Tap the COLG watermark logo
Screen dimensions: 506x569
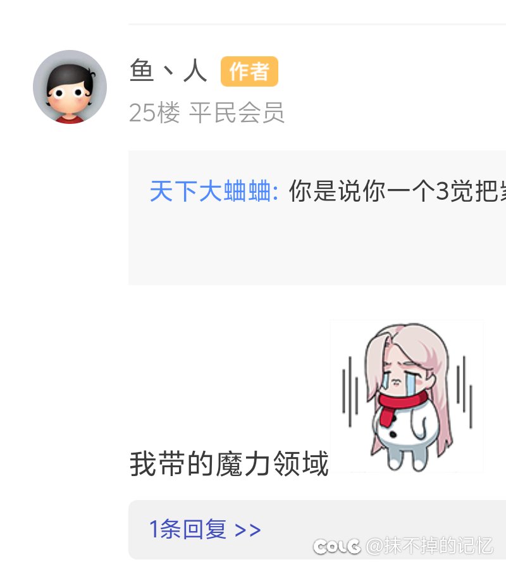click(337, 546)
